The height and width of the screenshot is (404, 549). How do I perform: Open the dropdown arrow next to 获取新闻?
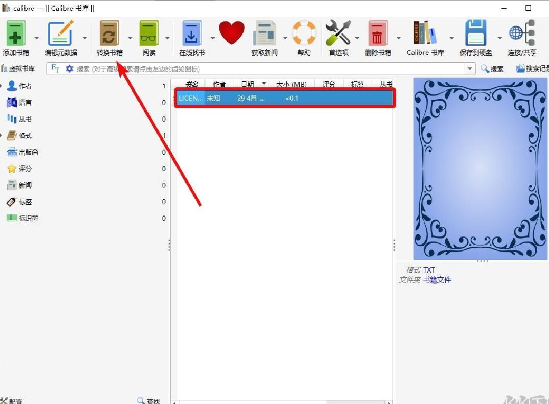(285, 38)
